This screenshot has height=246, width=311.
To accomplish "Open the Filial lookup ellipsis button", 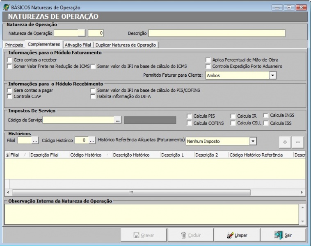I will (35, 141).
